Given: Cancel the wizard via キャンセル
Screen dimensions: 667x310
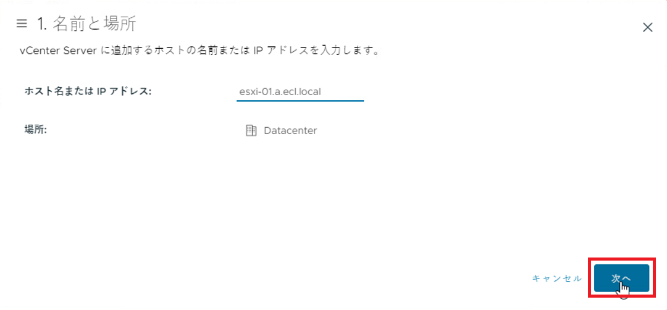Looking at the screenshot, I should pyautogui.click(x=557, y=279).
